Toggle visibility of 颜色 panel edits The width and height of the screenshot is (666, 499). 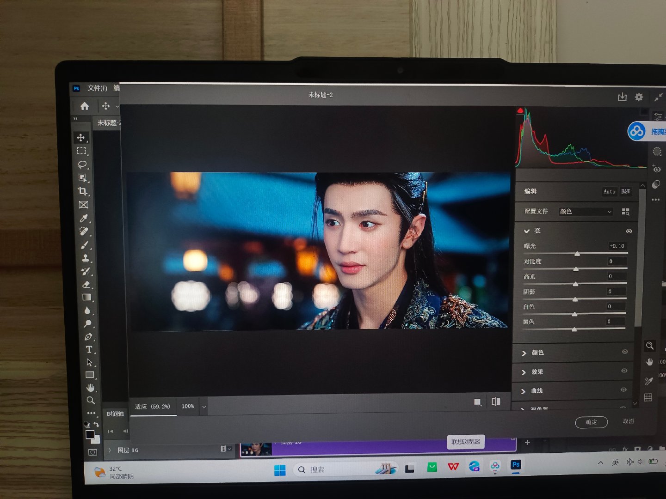(625, 352)
